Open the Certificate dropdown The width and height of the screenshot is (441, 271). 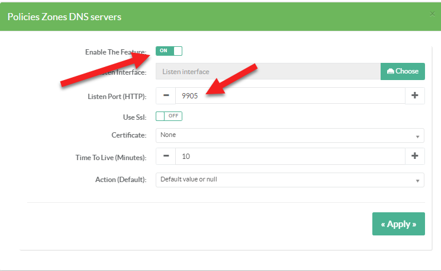click(289, 135)
